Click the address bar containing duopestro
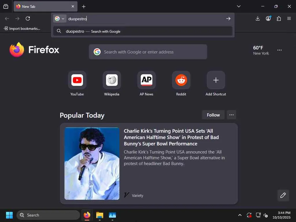The image size is (296, 222). pyautogui.click(x=145, y=19)
